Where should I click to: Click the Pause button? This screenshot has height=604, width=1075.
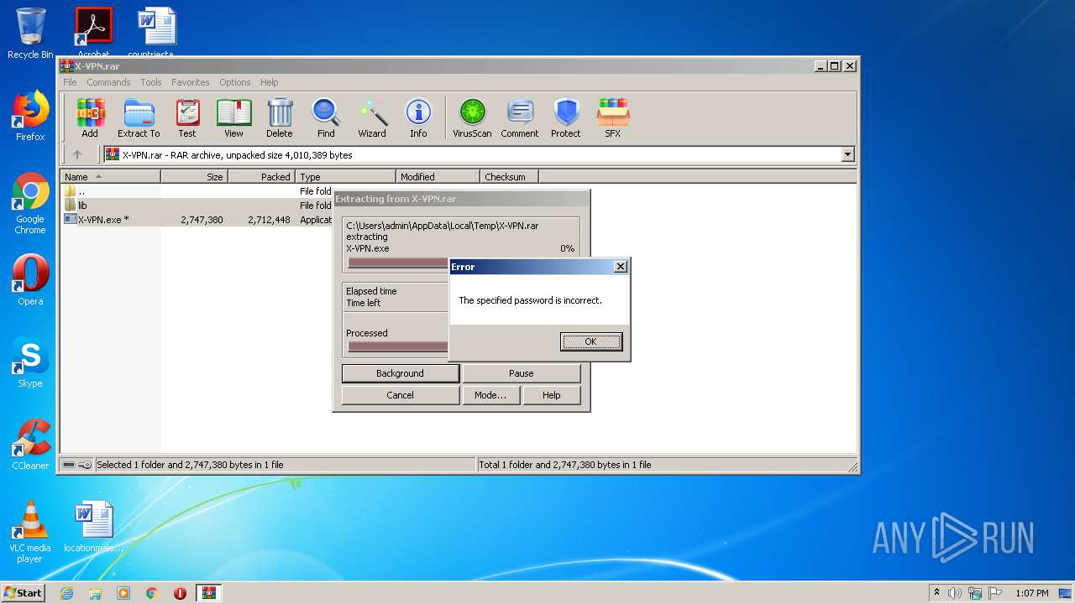521,373
